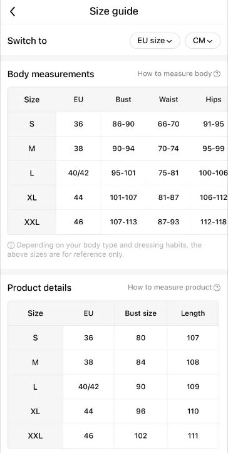This screenshot has width=228, height=453.
Task: Select size M row in Product details
Action: pos(113,362)
